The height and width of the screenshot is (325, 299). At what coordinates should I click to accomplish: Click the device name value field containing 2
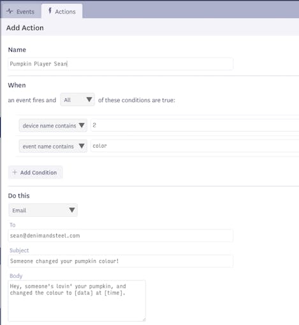(195, 126)
